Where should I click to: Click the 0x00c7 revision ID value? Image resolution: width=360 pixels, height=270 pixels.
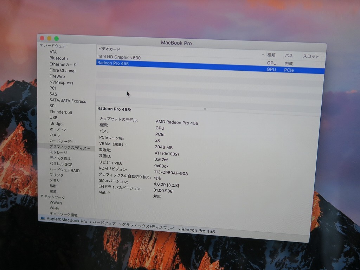point(161,166)
